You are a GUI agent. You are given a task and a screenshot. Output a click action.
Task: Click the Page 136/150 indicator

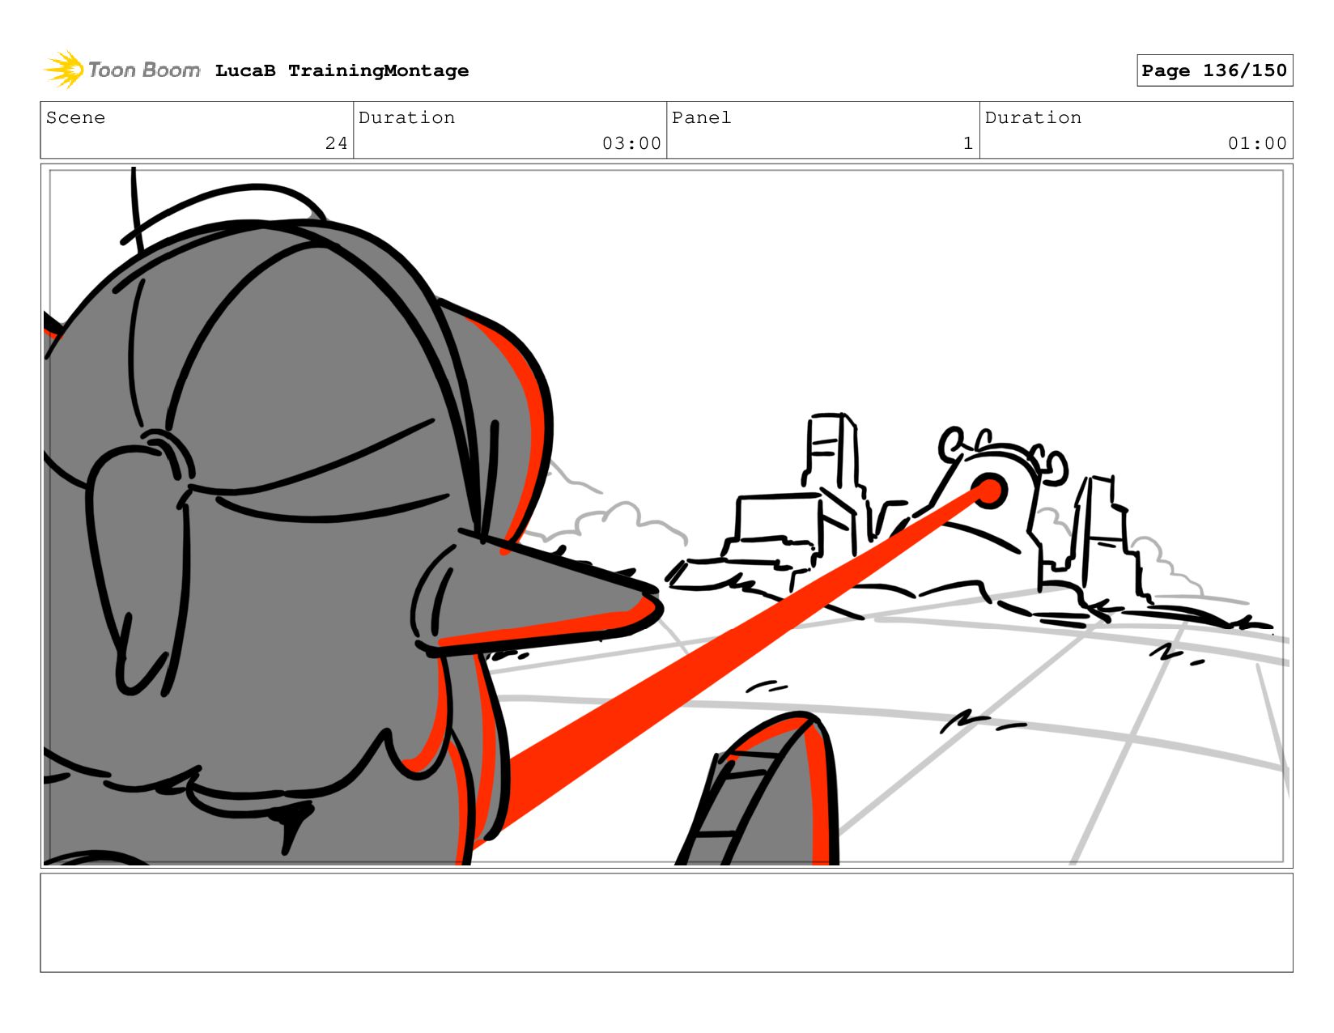[x=1214, y=70]
